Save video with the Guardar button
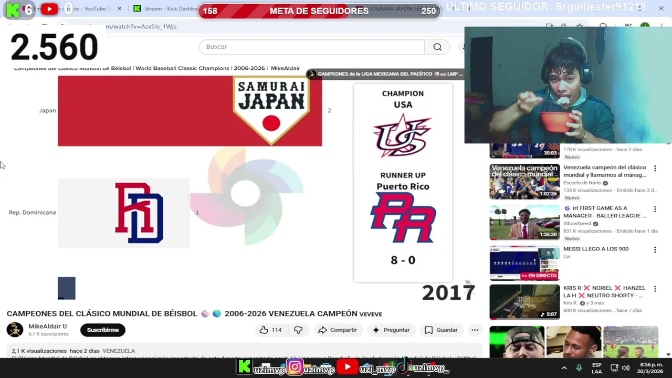This screenshot has width=672, height=378. 441,330
